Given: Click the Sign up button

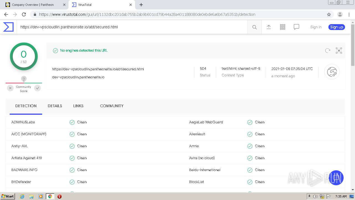Looking at the screenshot, I should (x=337, y=27).
